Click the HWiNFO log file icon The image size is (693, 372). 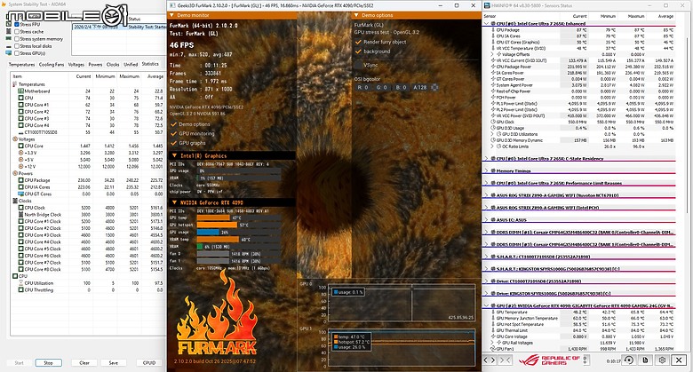point(645,360)
